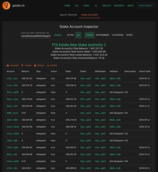This screenshot has width=158, height=172.
Task: Select the deactivated value 556
Action: [x=126, y=161]
